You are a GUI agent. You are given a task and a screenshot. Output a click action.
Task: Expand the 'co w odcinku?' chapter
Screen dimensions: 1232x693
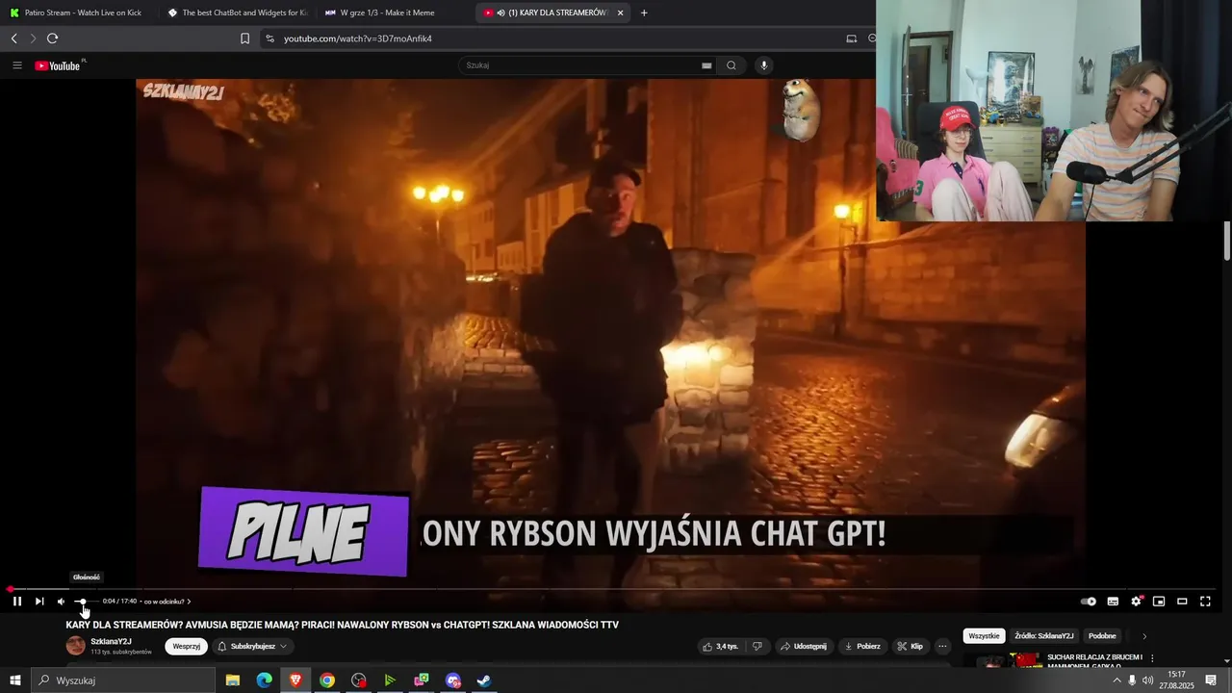(x=167, y=602)
